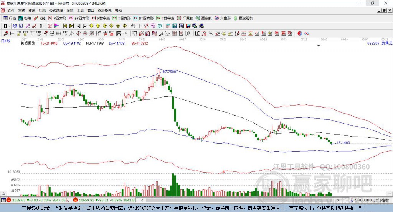Select the circled crosshair target tool

coord(78,34)
